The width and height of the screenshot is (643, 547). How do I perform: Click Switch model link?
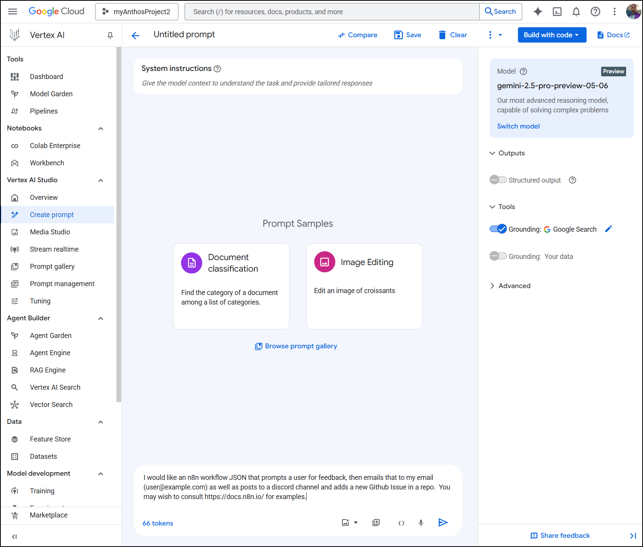518,126
